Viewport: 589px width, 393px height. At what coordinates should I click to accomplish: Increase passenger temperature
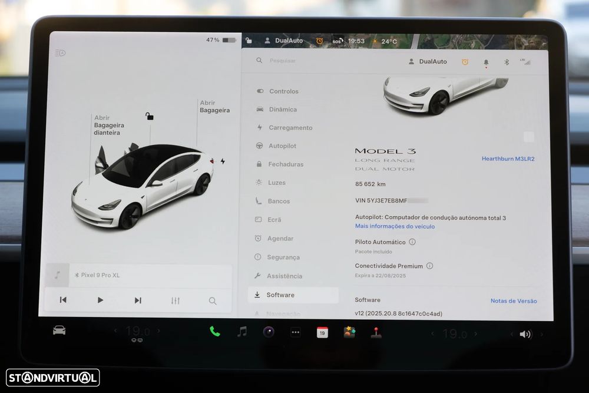click(476, 333)
